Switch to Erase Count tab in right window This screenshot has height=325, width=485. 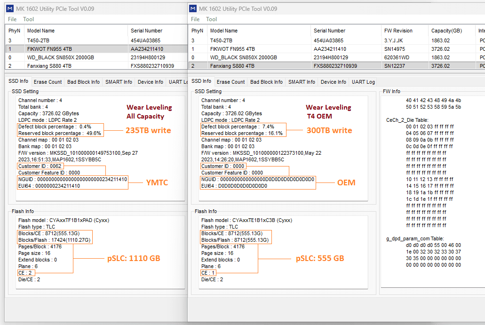[x=231, y=82]
